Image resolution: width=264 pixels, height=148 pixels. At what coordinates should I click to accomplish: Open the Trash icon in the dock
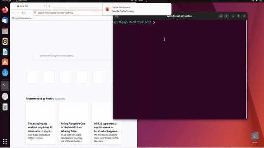click(x=5, y=107)
